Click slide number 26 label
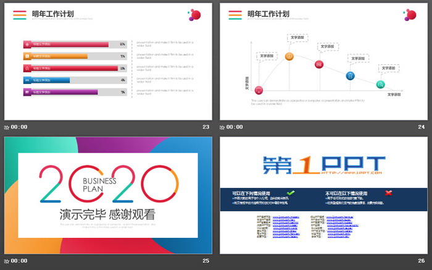Screen dimensions: 432x270 click(x=422, y=261)
